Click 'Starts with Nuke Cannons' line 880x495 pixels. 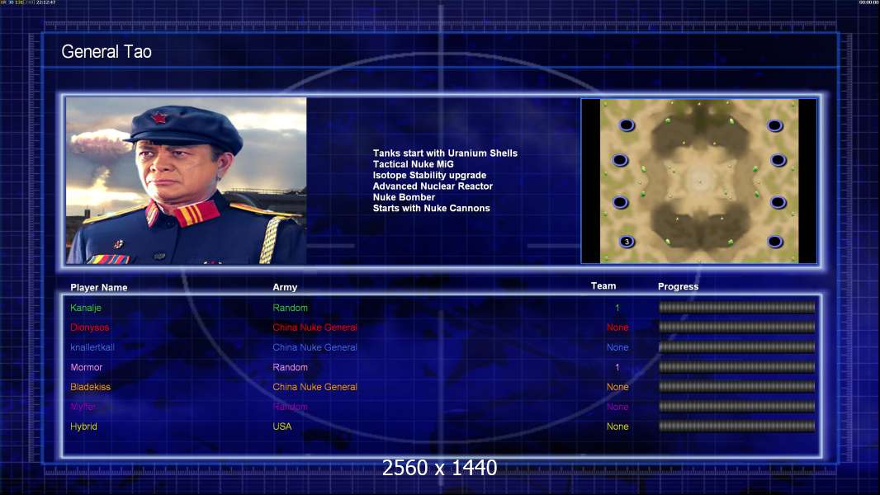431,208
